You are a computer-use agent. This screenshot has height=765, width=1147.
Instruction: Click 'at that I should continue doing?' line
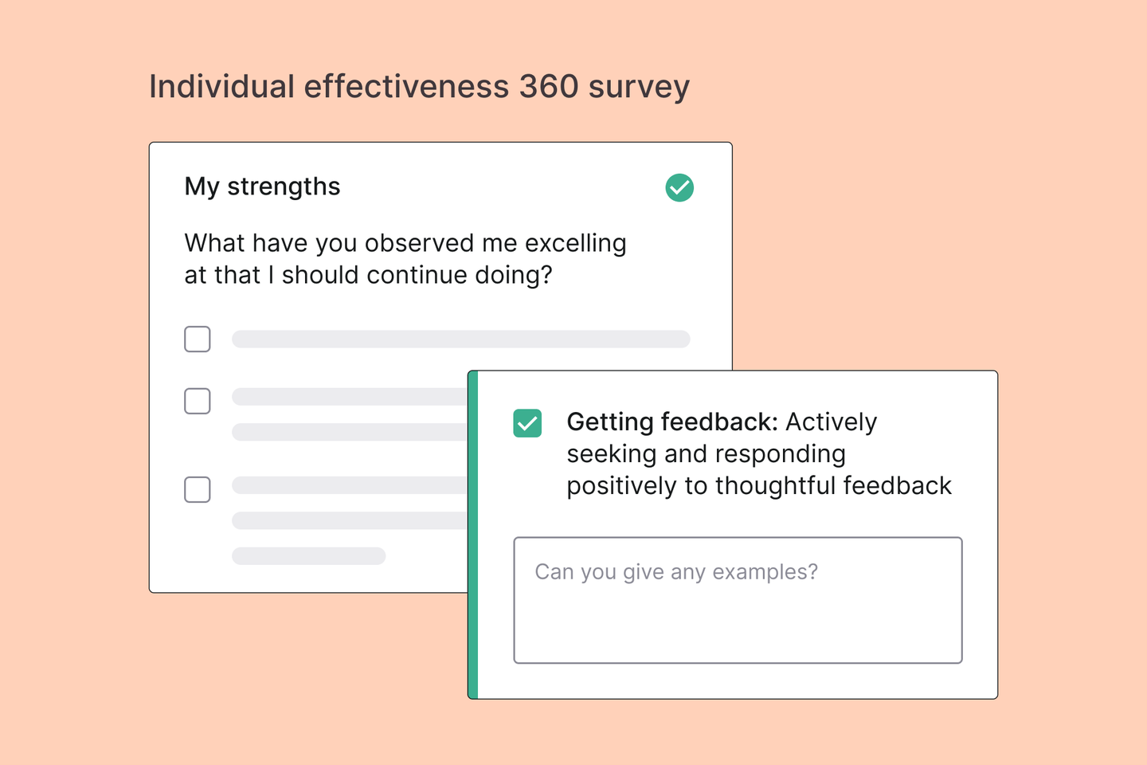tap(368, 275)
